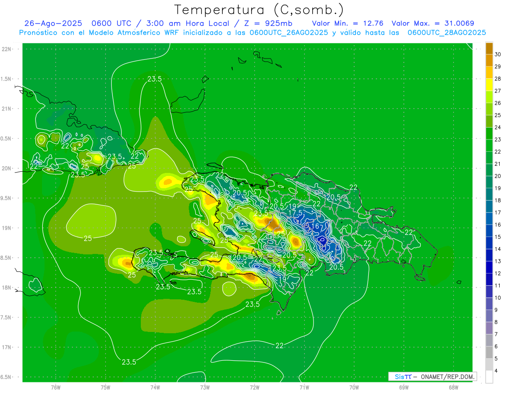Click the "19N" latitude axis label
Screen dimensions: 509x393
pyautogui.click(x=6, y=228)
